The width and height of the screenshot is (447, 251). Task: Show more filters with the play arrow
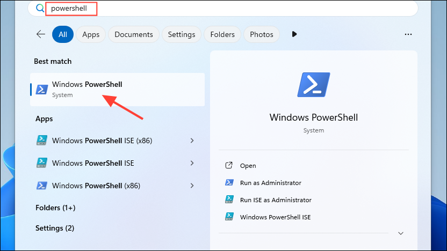point(294,34)
